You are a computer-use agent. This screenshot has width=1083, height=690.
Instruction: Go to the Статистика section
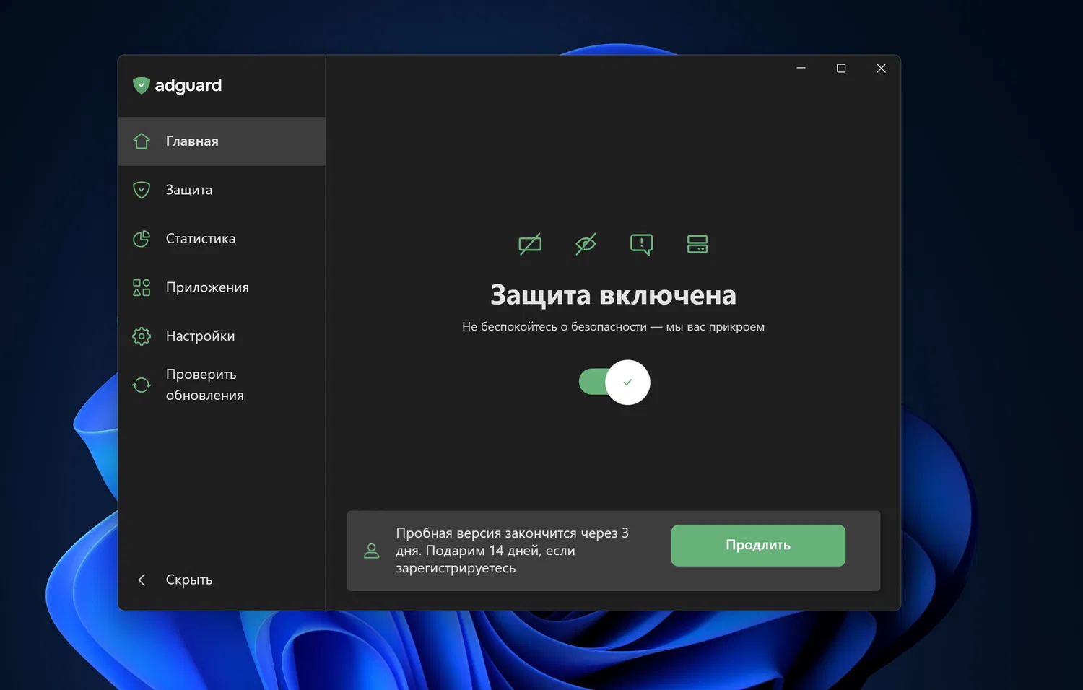pyautogui.click(x=222, y=239)
